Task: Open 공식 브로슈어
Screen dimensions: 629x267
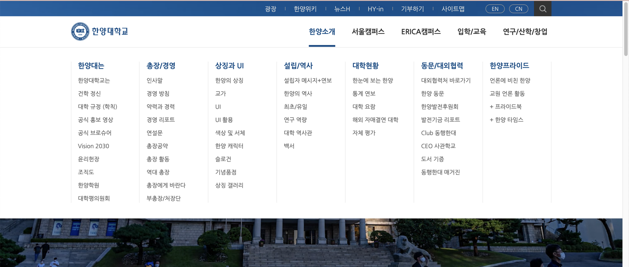Action: [95, 133]
